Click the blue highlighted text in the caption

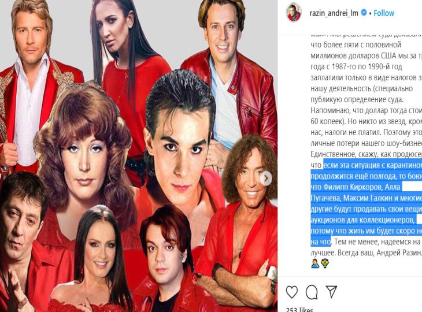(x=367, y=203)
